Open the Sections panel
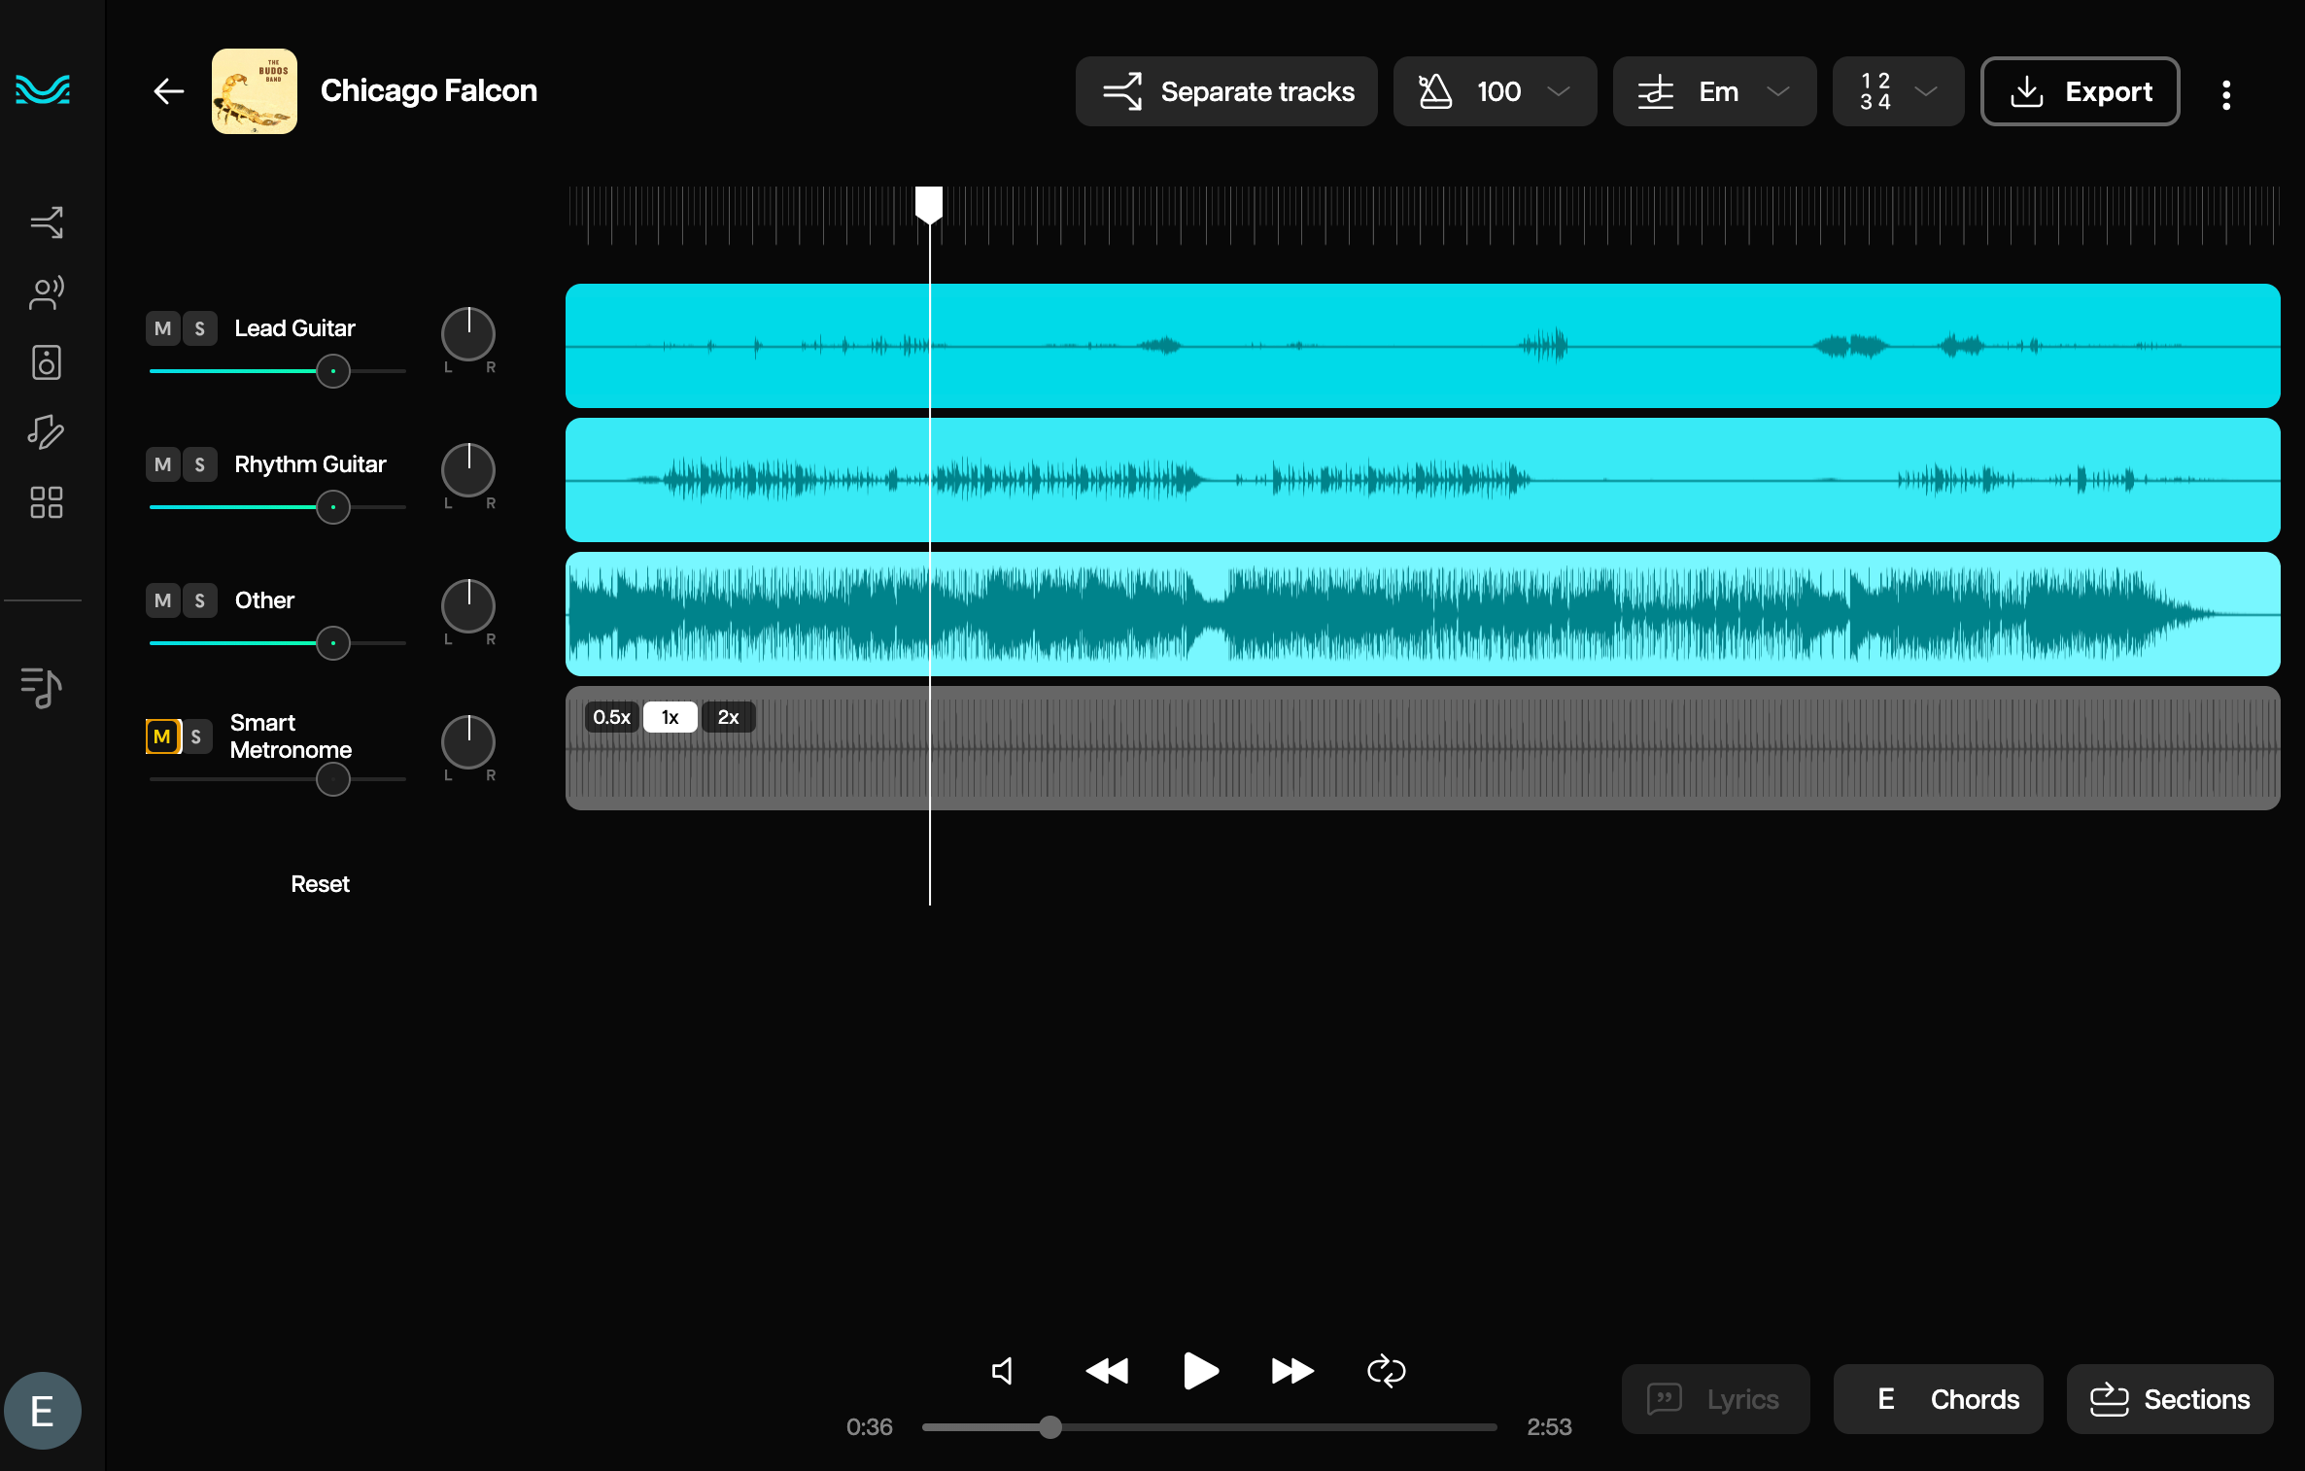 [2169, 1399]
